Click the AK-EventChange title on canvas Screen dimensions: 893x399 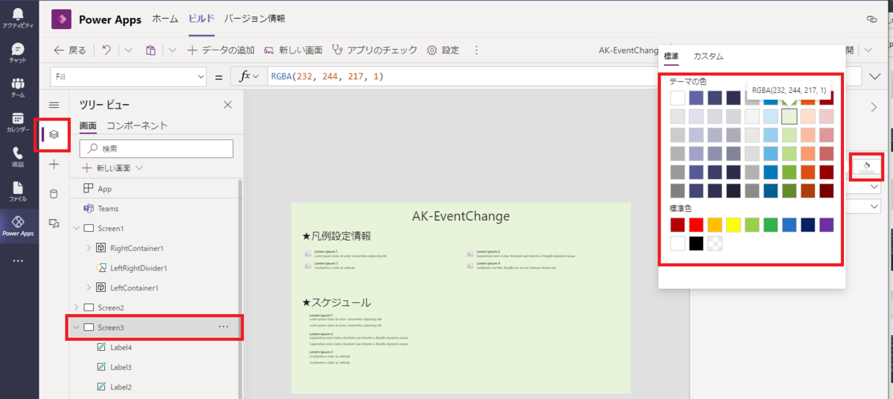click(461, 216)
